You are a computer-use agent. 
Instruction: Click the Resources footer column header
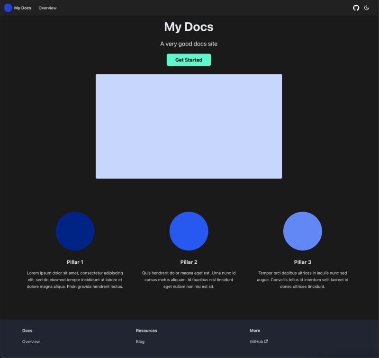[x=146, y=330]
